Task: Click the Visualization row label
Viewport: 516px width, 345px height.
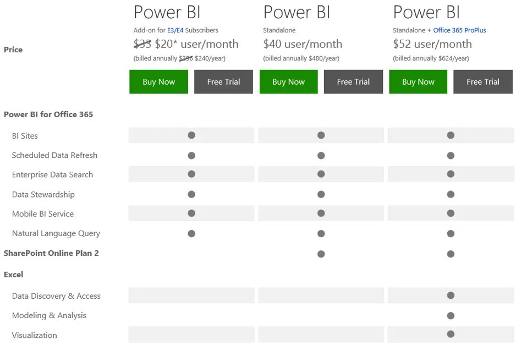Action: [35, 335]
